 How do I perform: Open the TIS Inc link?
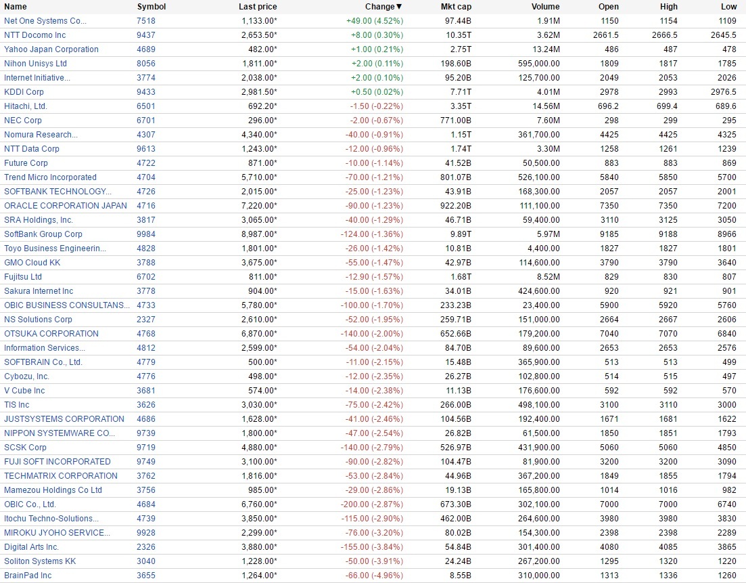(x=17, y=405)
